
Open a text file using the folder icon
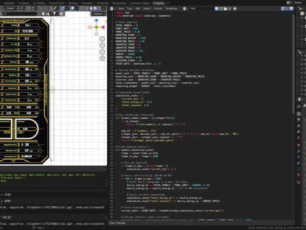tap(225, 8)
